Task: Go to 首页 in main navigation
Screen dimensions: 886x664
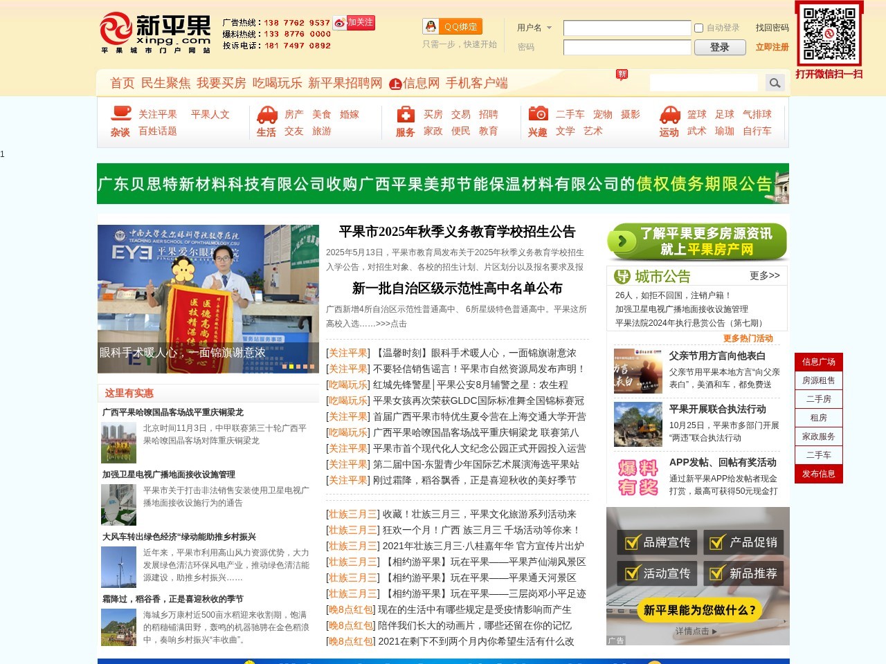Action: [123, 83]
